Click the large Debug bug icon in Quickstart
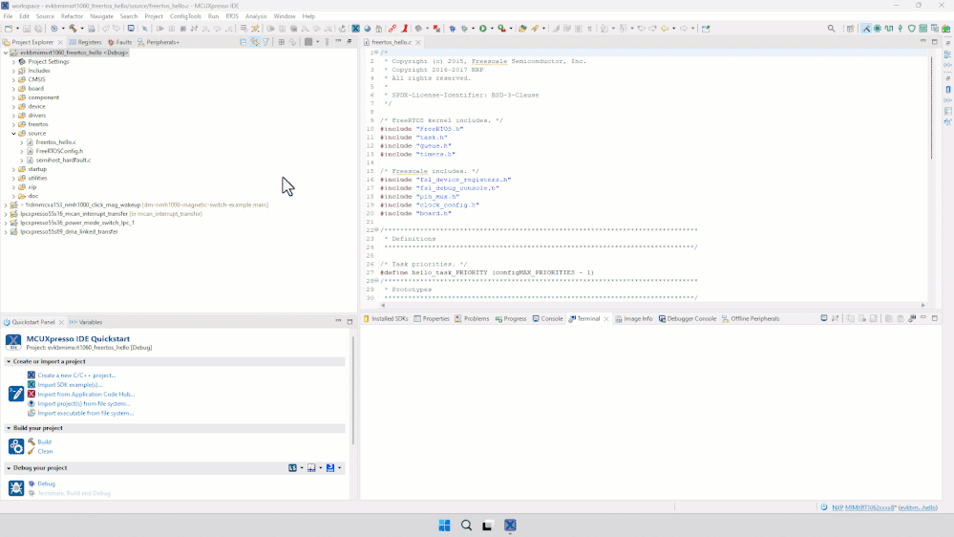The image size is (954, 537). [16, 487]
